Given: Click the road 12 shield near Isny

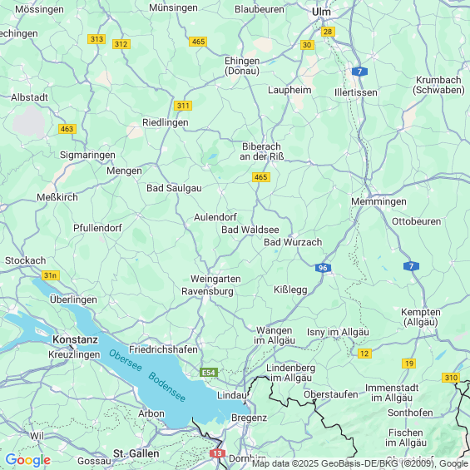Looking at the screenshot, I should (364, 354).
